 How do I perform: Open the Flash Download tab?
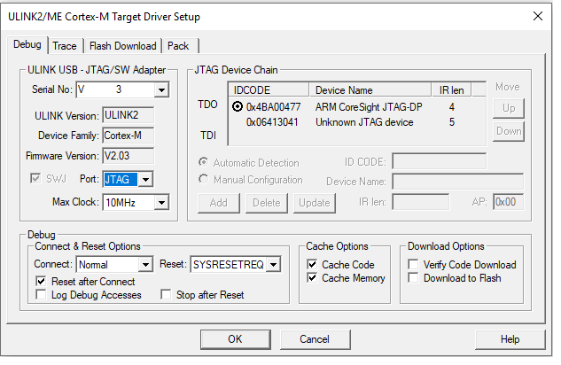coord(122,46)
